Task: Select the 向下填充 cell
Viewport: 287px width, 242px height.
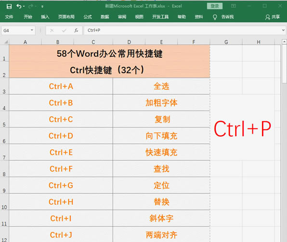Action: click(x=161, y=136)
